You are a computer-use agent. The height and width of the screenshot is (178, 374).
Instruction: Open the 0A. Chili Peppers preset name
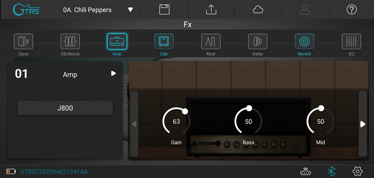(87, 10)
